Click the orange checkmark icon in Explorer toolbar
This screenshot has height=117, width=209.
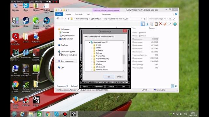click(x=165, y=24)
